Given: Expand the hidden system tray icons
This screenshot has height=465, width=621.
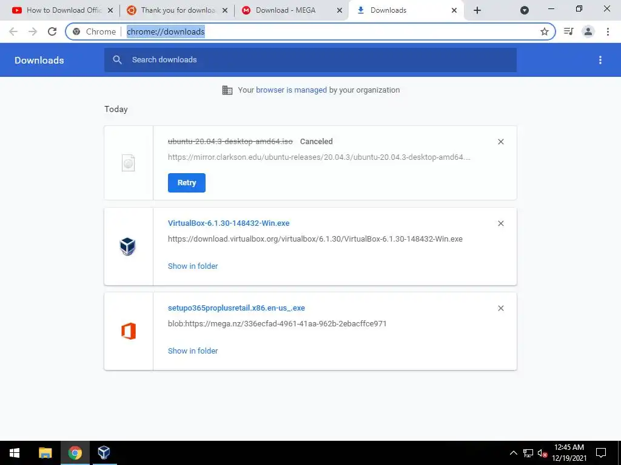Looking at the screenshot, I should click(x=513, y=453).
